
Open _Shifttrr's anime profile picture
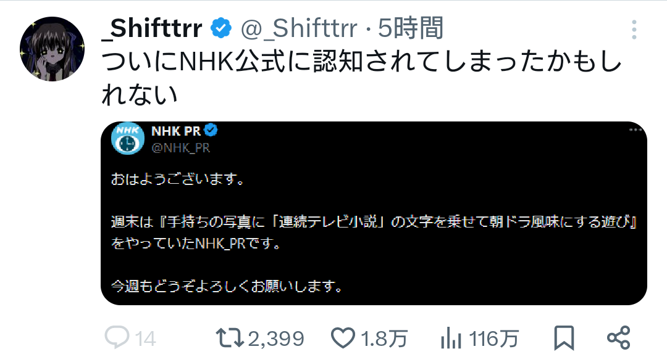point(52,49)
